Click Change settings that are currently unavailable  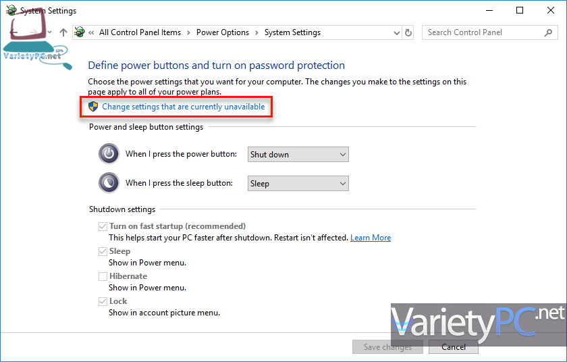pos(184,107)
